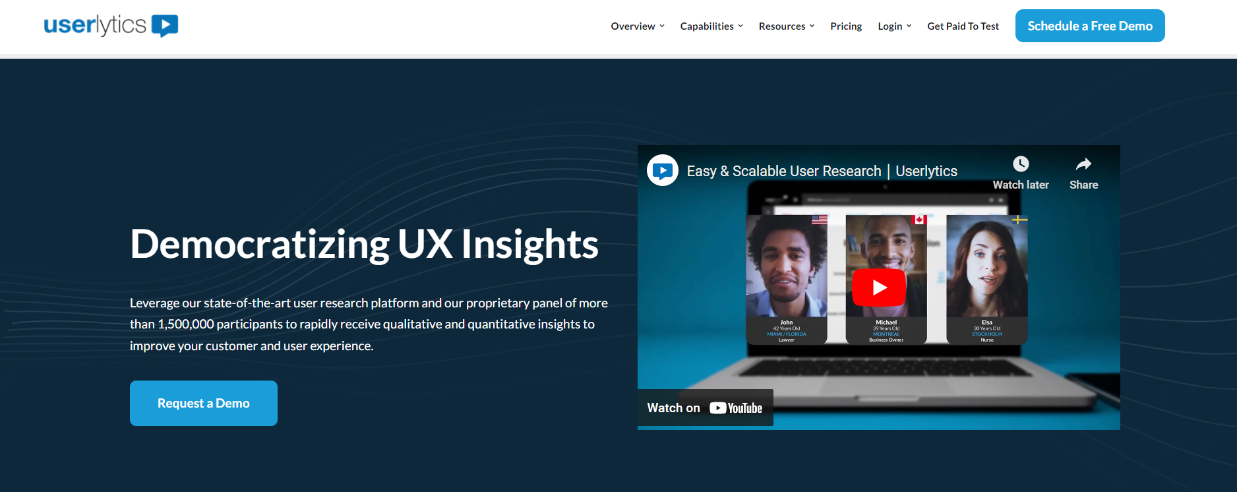Click John's participant thumbnail in video

click(787, 280)
